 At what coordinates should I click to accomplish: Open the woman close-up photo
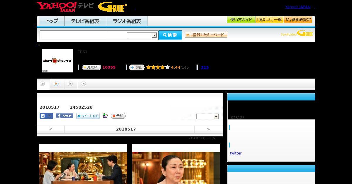click(176, 168)
